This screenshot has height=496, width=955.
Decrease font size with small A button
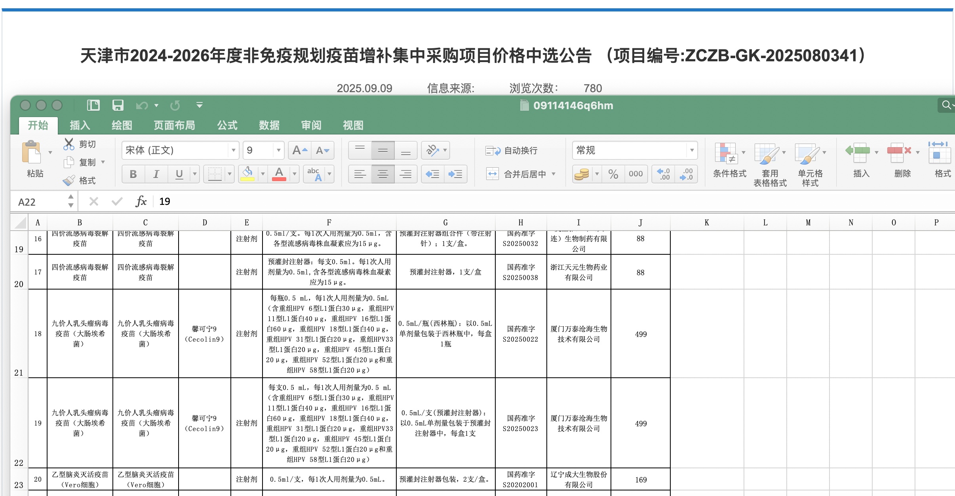point(322,150)
